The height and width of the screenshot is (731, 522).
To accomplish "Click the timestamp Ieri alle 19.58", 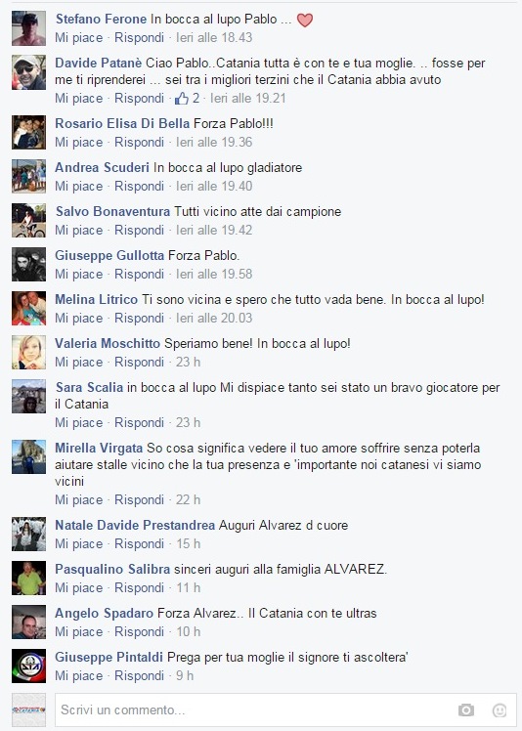I will pos(214,274).
